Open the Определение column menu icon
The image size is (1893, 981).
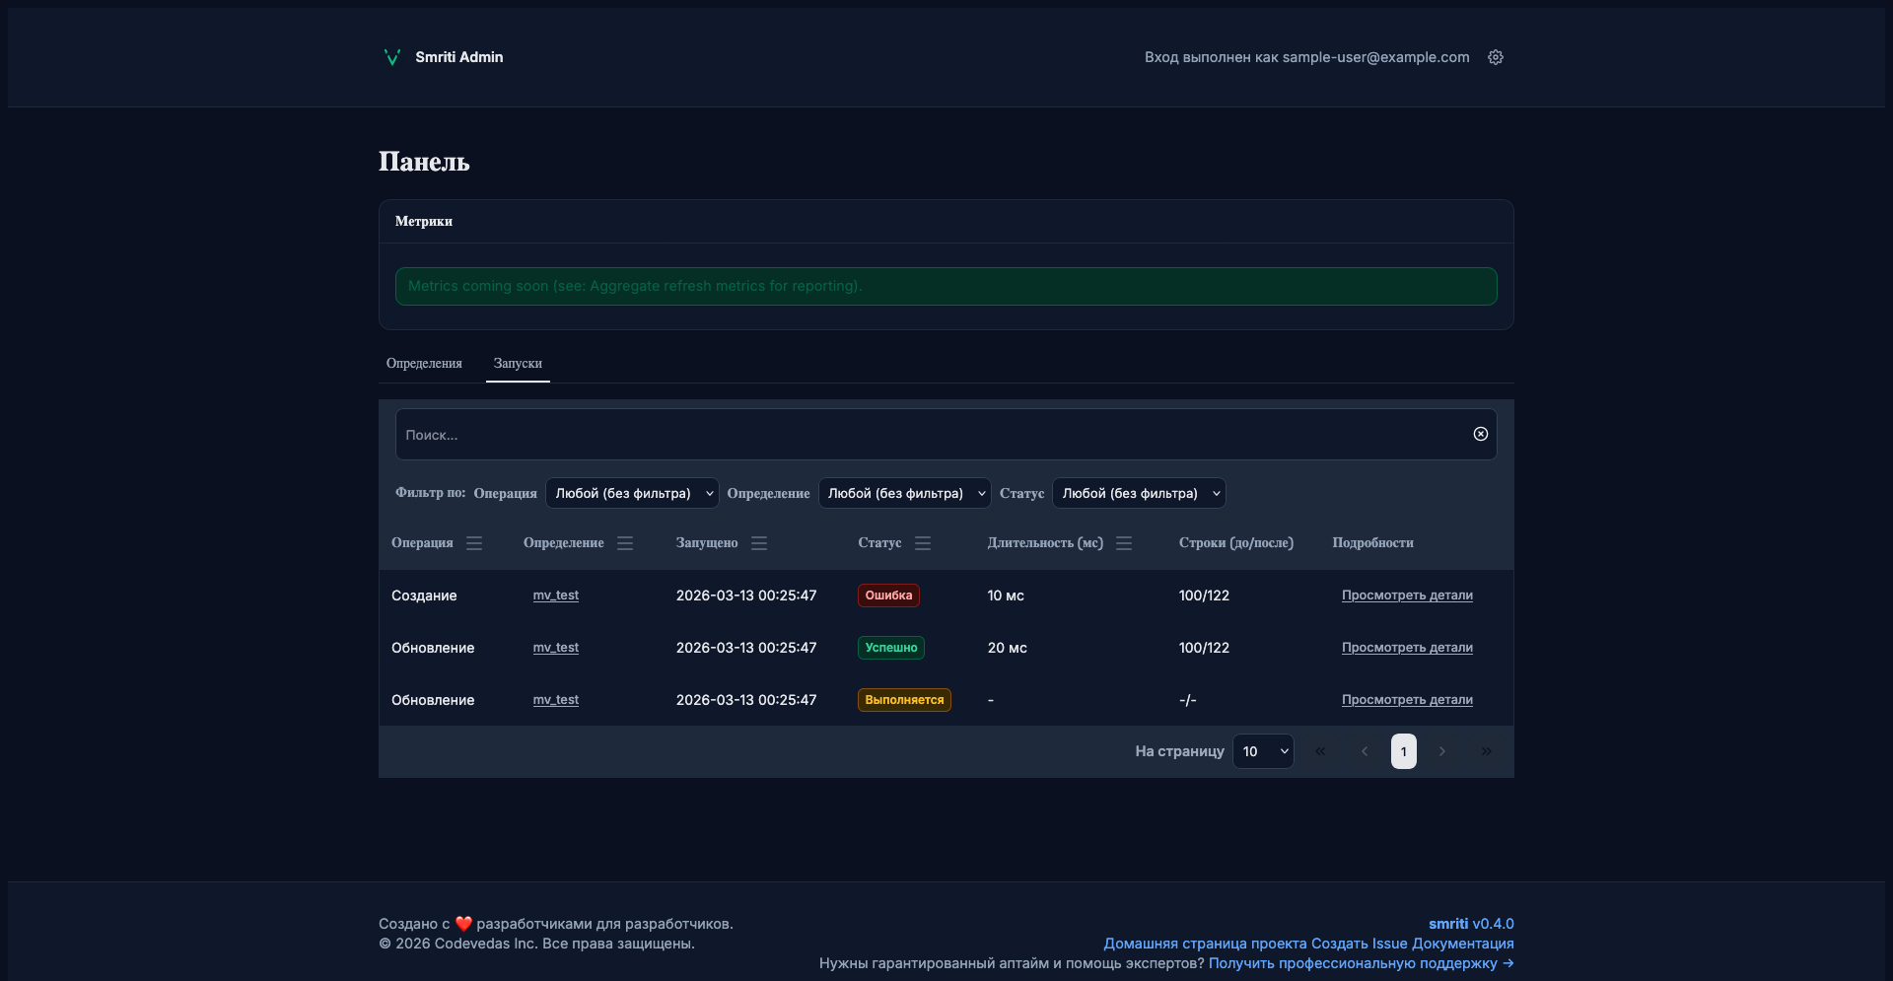pos(625,543)
